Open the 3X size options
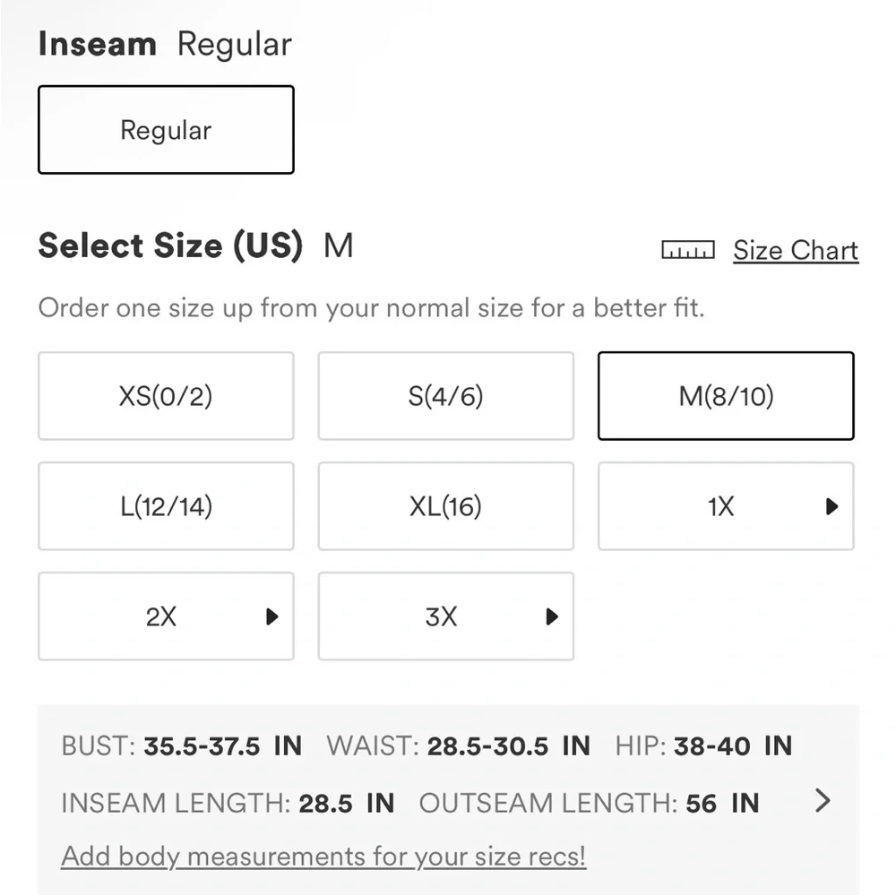 click(x=441, y=616)
